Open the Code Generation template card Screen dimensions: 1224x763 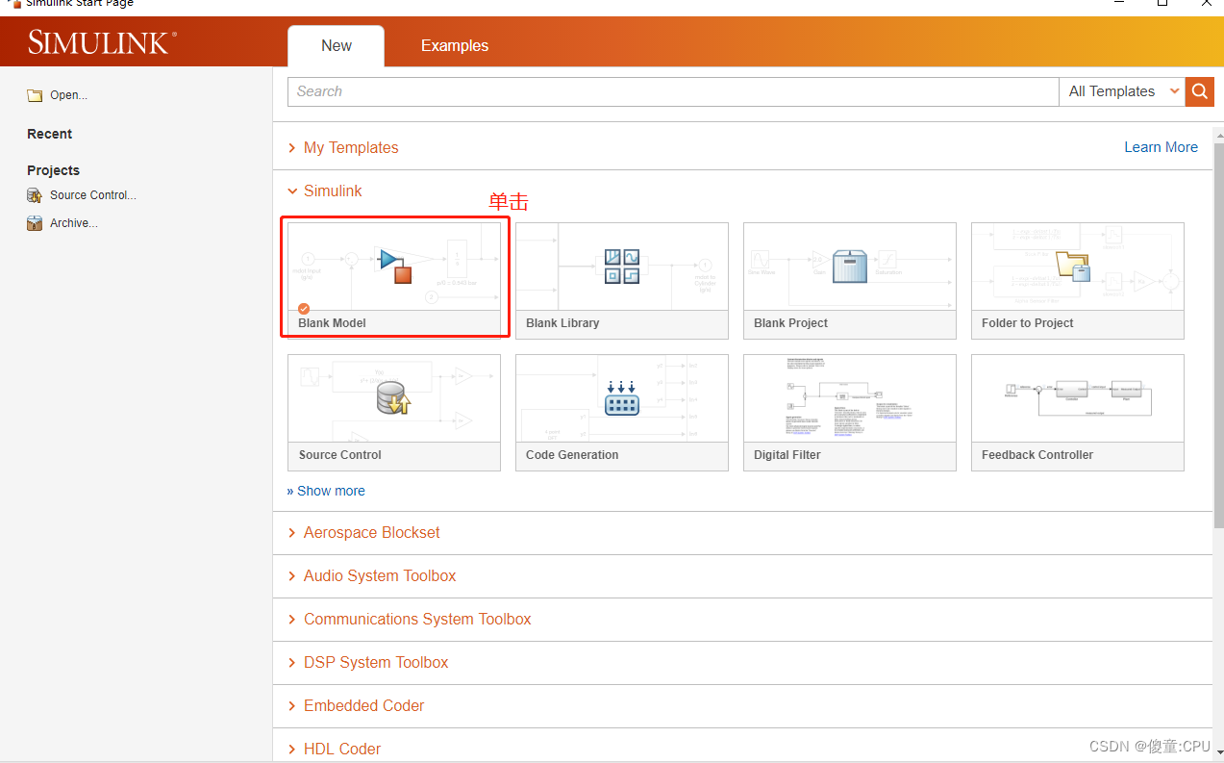point(622,412)
